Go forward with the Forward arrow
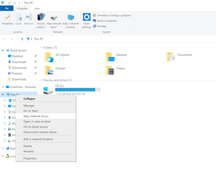This screenshot has height=174, width=216. click(x=12, y=39)
